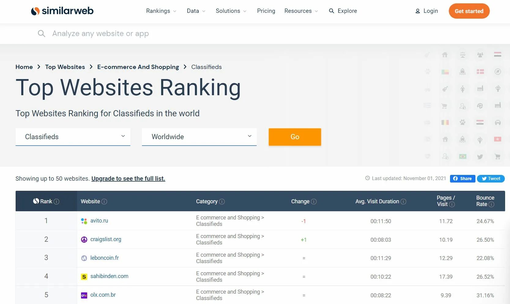Click the leboncoin.fr pages per visit 12.29
Image resolution: width=510 pixels, height=304 pixels.
[446, 258]
